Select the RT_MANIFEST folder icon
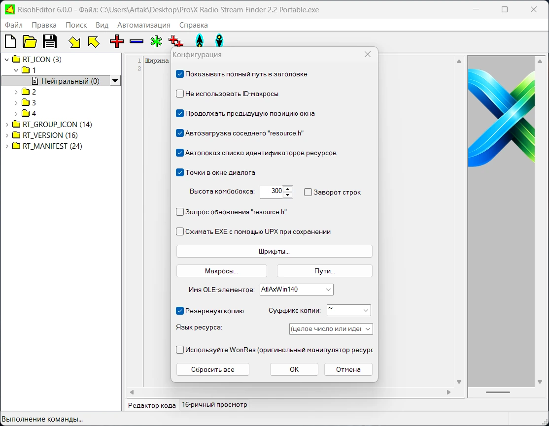 click(16, 145)
